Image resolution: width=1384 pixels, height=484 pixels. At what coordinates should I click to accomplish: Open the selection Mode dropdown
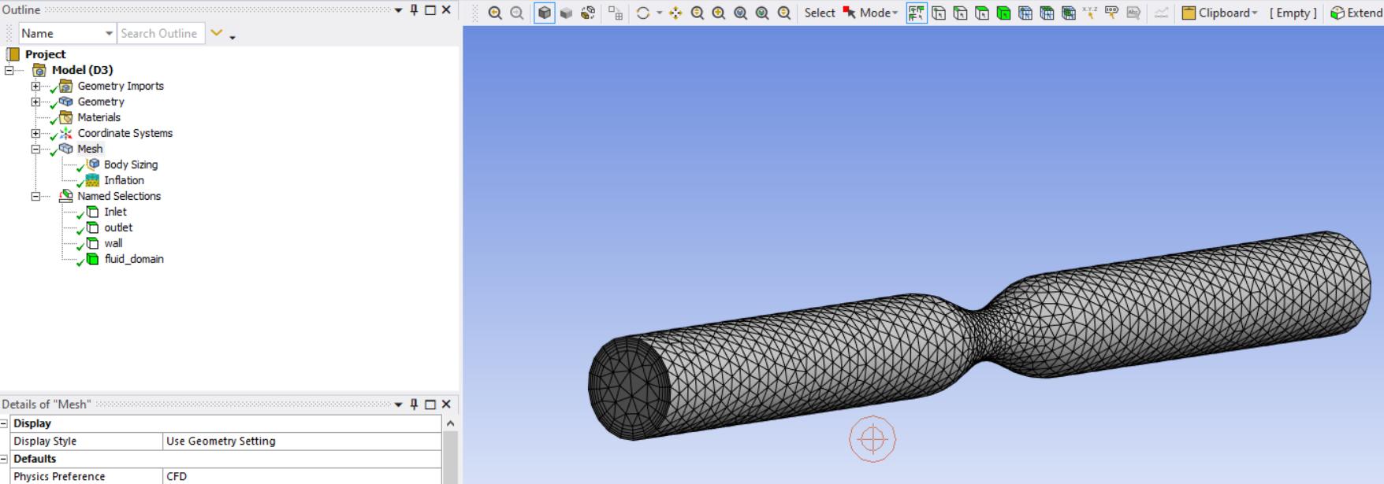(871, 13)
